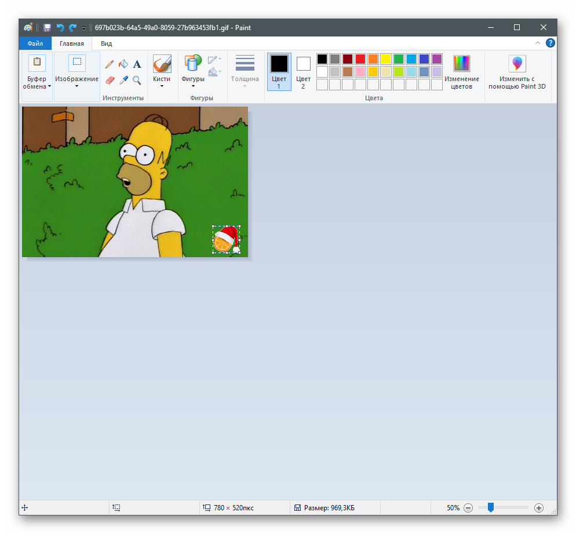Activate the Цвет 1 color selector
This screenshot has width=576, height=534.
(x=279, y=71)
